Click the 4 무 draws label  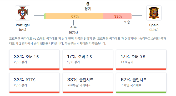73,27
